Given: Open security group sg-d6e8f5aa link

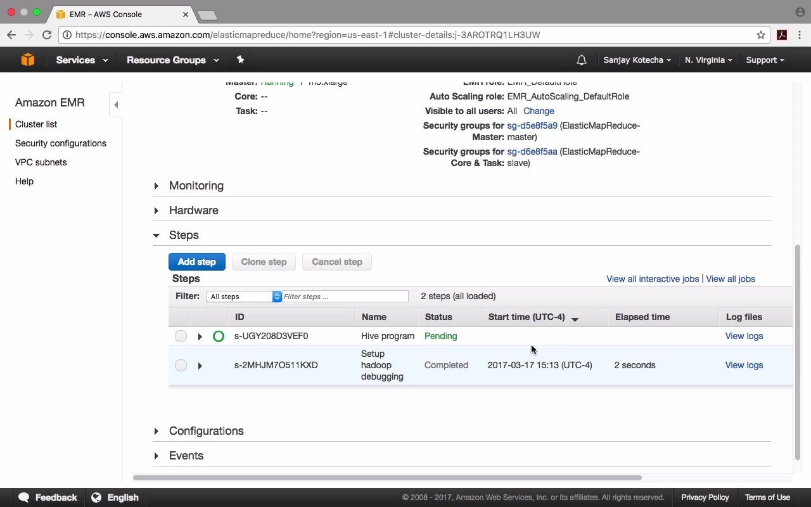Looking at the screenshot, I should click(x=532, y=151).
